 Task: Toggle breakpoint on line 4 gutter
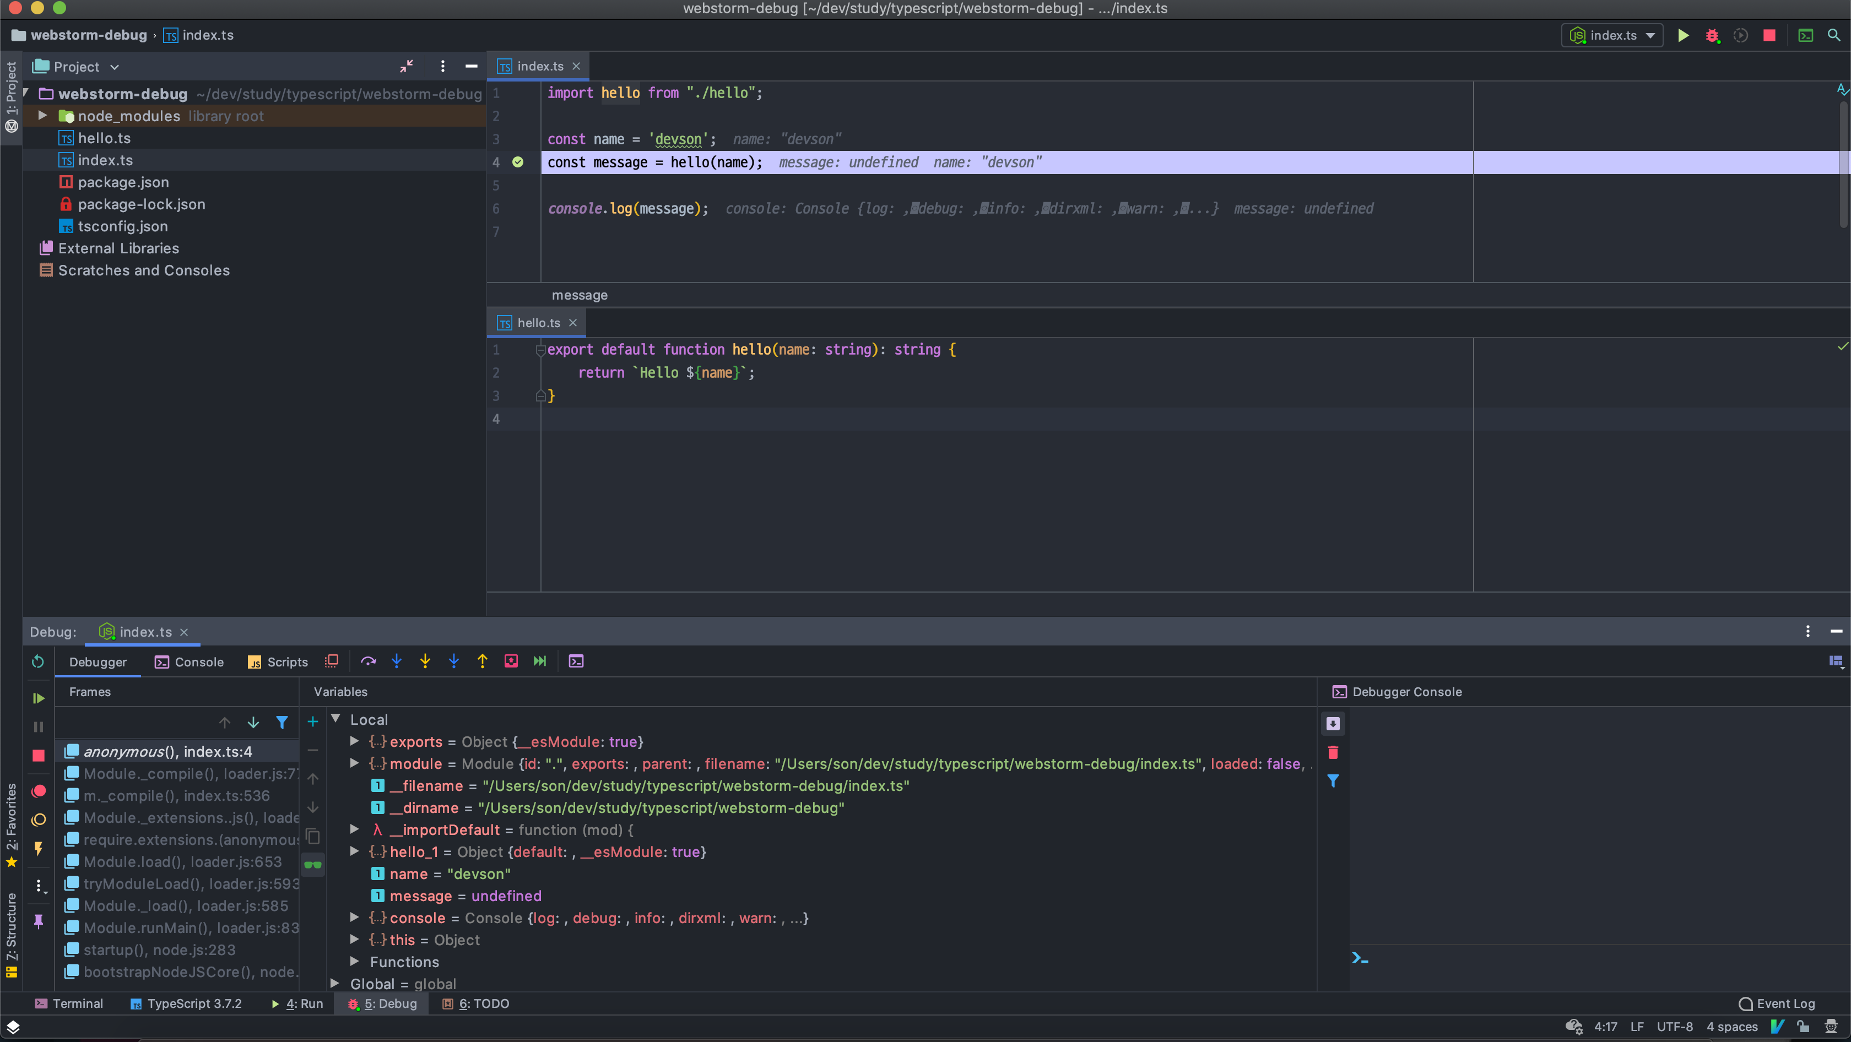point(517,162)
